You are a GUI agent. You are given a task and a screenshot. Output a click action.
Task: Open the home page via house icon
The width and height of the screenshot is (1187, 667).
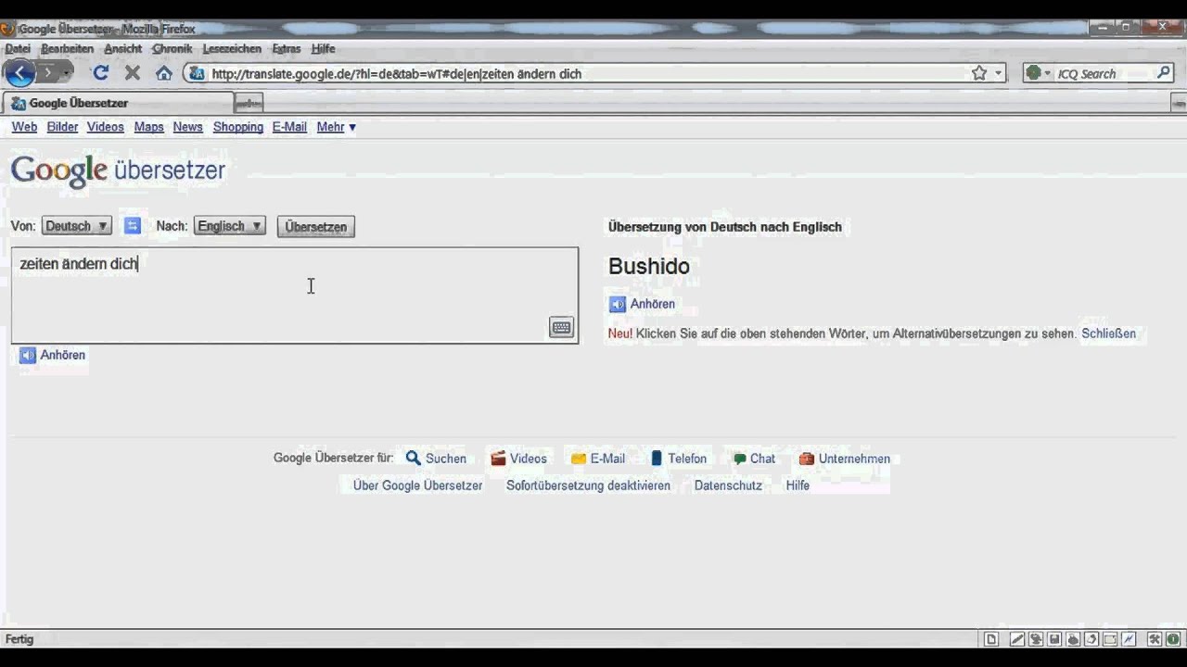coord(164,73)
